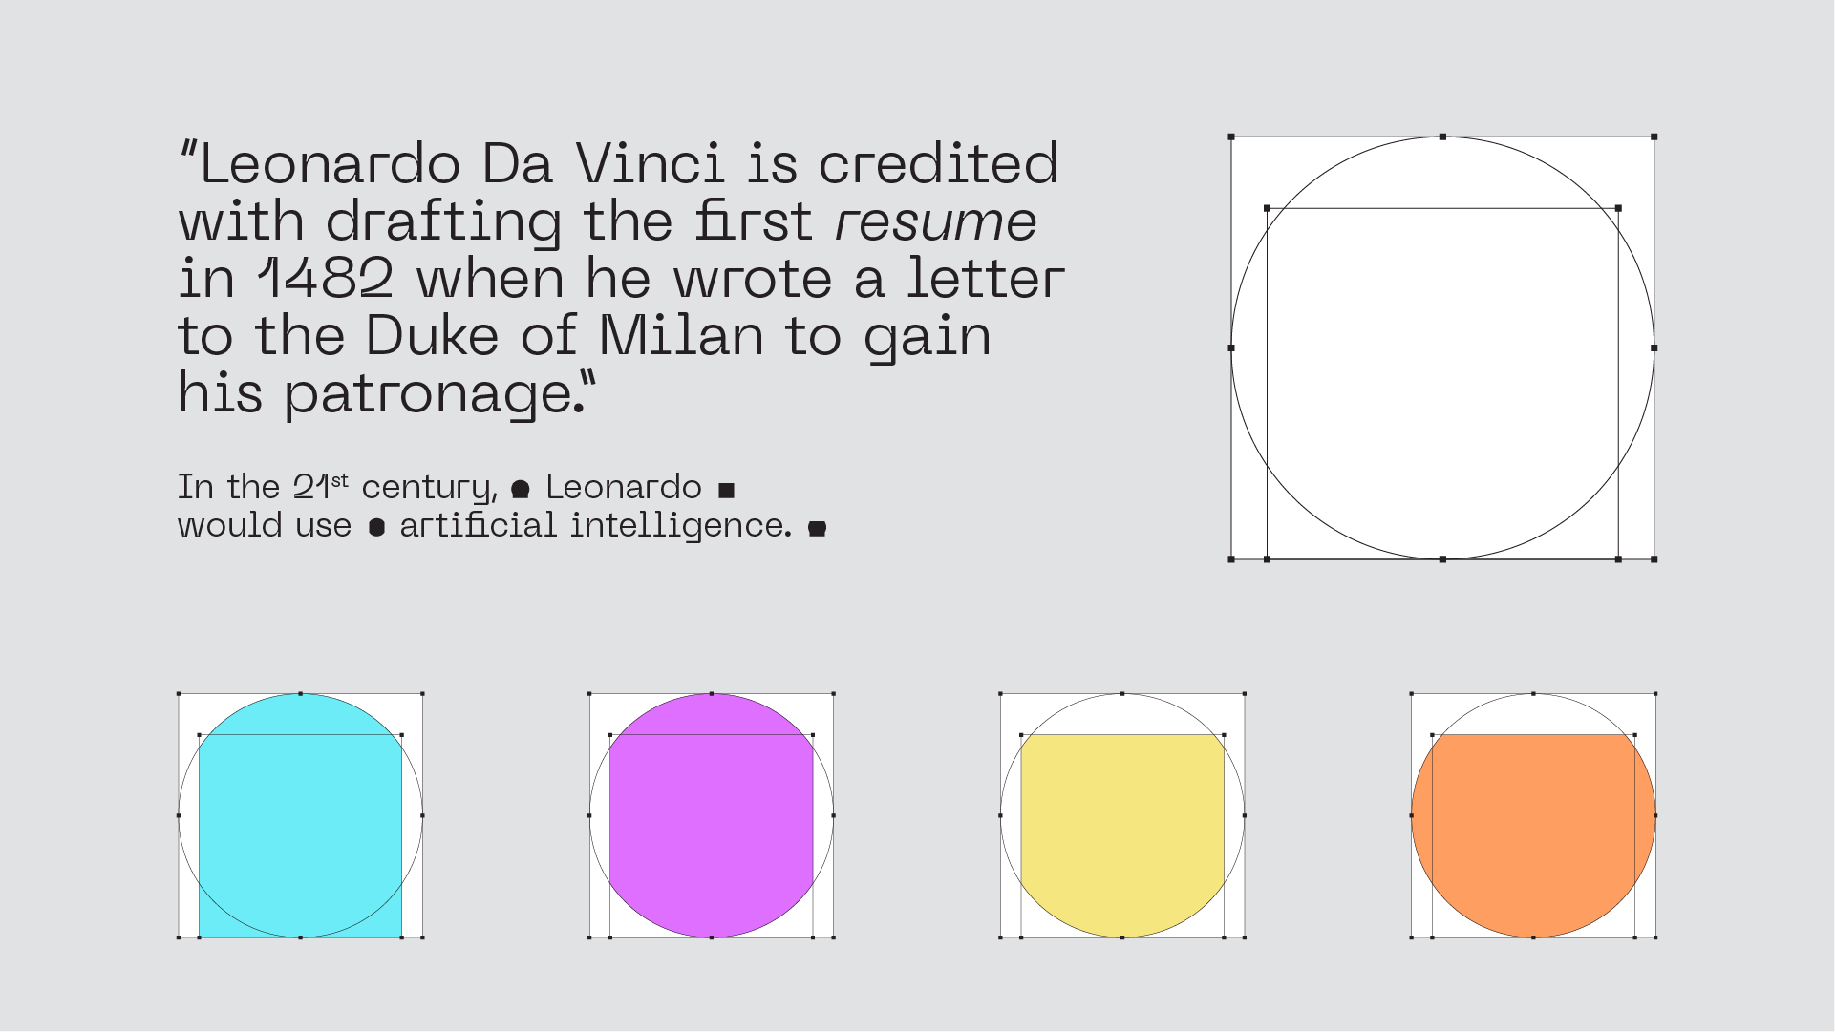Click the "artificial intelligence." text
The image size is (1835, 1032).
click(595, 526)
